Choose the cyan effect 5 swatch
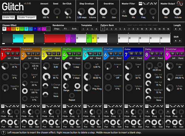 coord(26,29)
